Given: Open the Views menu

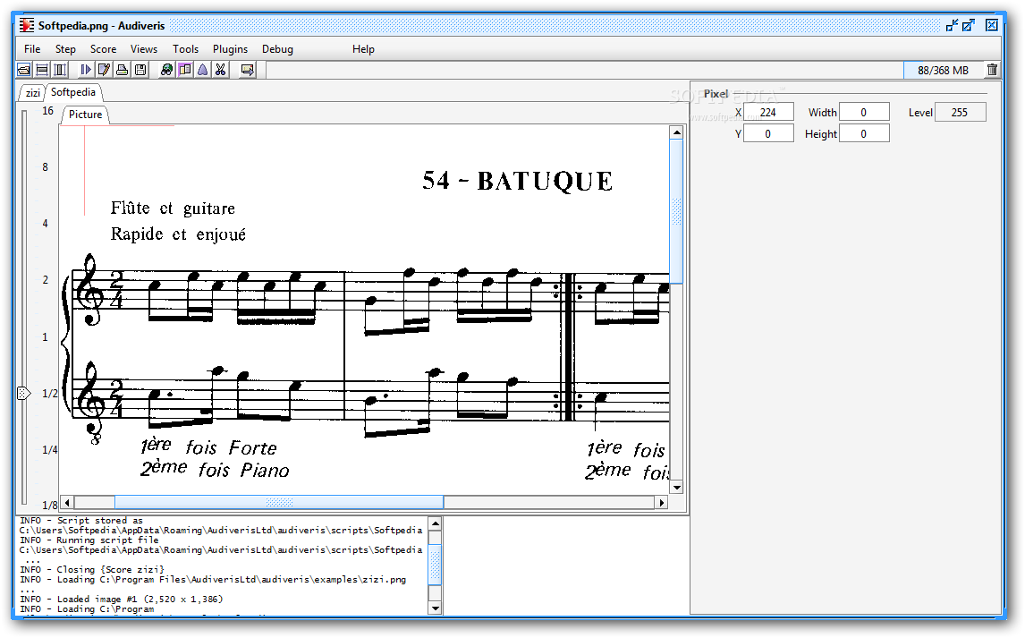Looking at the screenshot, I should (x=144, y=49).
